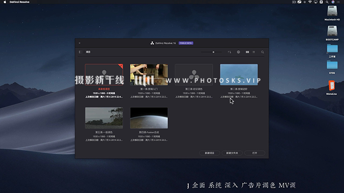This screenshot has height=193, width=344.
Task: Open Spotlight search in the menu bar
Action: (327, 2)
